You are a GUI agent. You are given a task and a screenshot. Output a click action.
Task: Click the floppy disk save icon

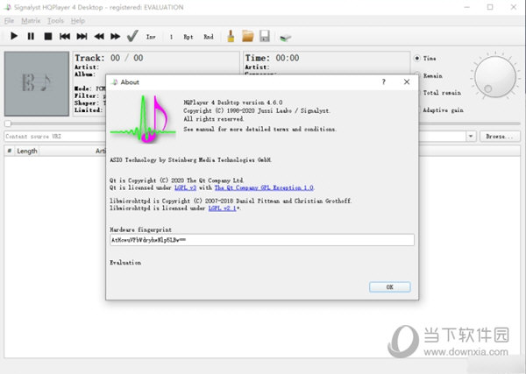[x=265, y=36]
